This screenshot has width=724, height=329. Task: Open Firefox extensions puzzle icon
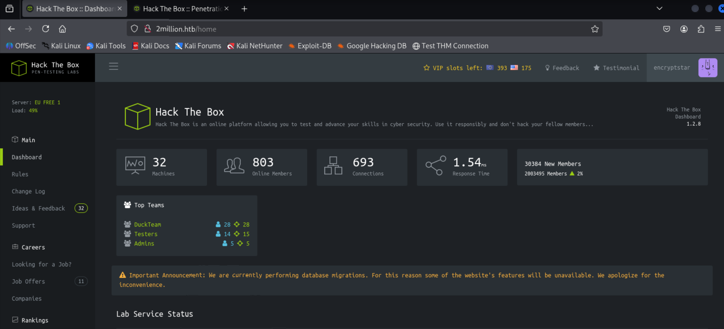(x=701, y=29)
